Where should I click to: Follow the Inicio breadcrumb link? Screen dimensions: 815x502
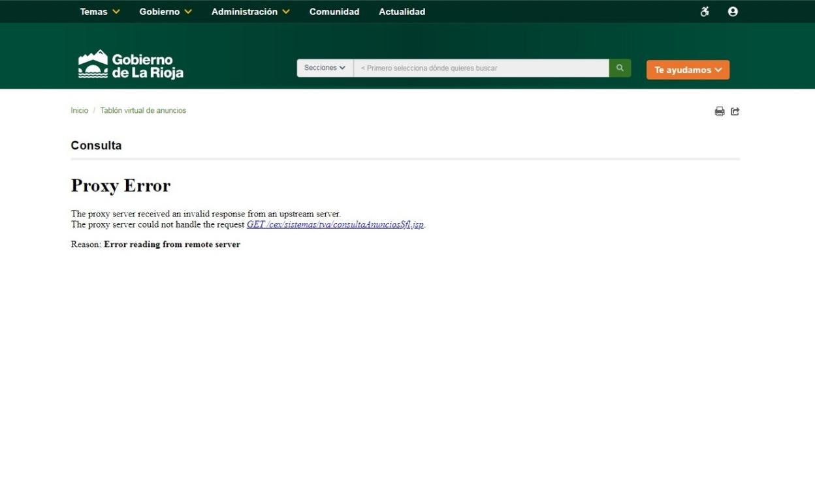point(79,111)
